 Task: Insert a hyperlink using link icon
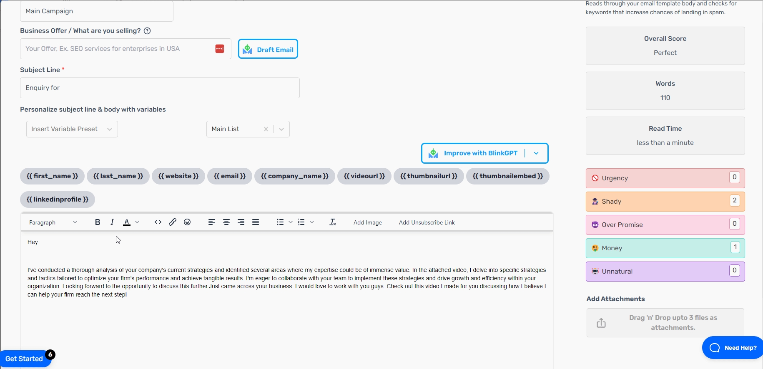[173, 222]
